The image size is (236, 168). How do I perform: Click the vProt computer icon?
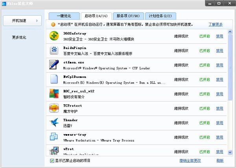point(54,151)
